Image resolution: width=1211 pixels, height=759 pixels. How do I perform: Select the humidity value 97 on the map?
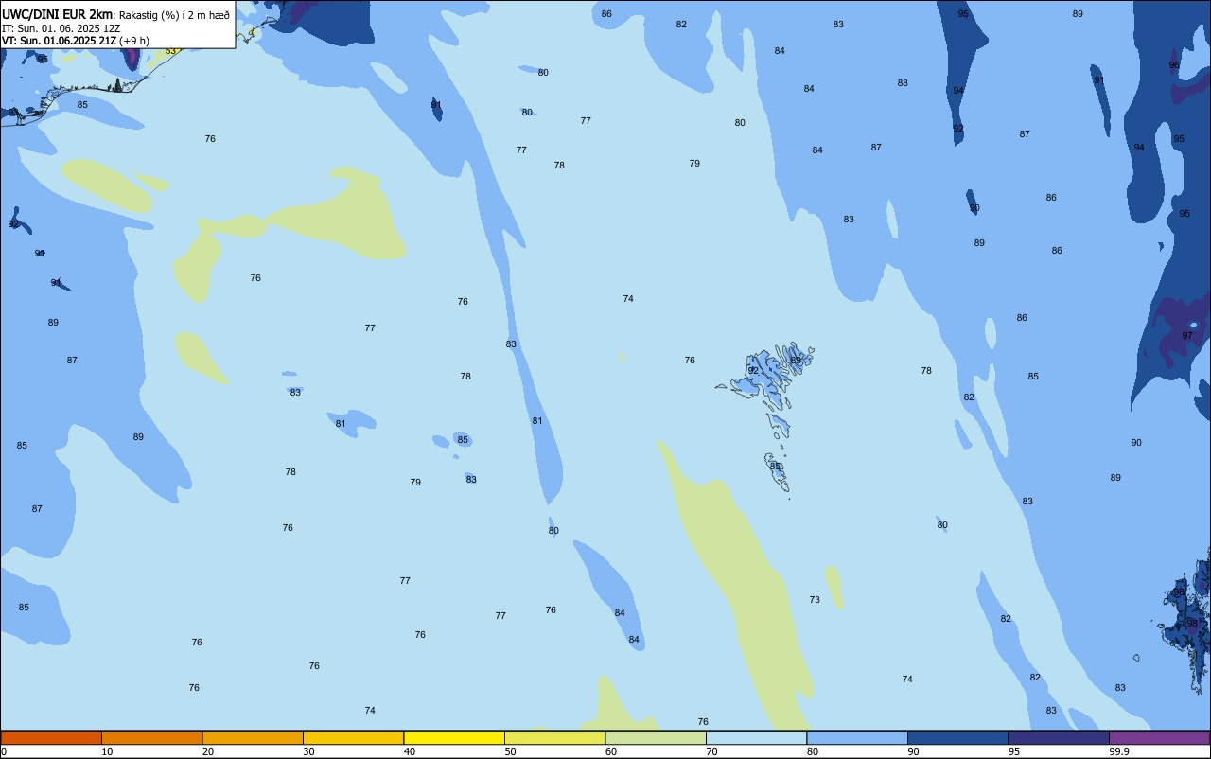click(1187, 336)
